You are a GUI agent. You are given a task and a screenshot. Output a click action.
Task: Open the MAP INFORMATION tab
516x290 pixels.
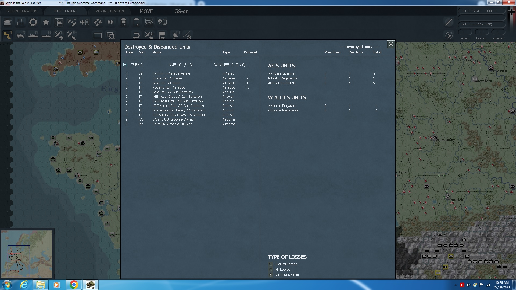[x=22, y=11]
